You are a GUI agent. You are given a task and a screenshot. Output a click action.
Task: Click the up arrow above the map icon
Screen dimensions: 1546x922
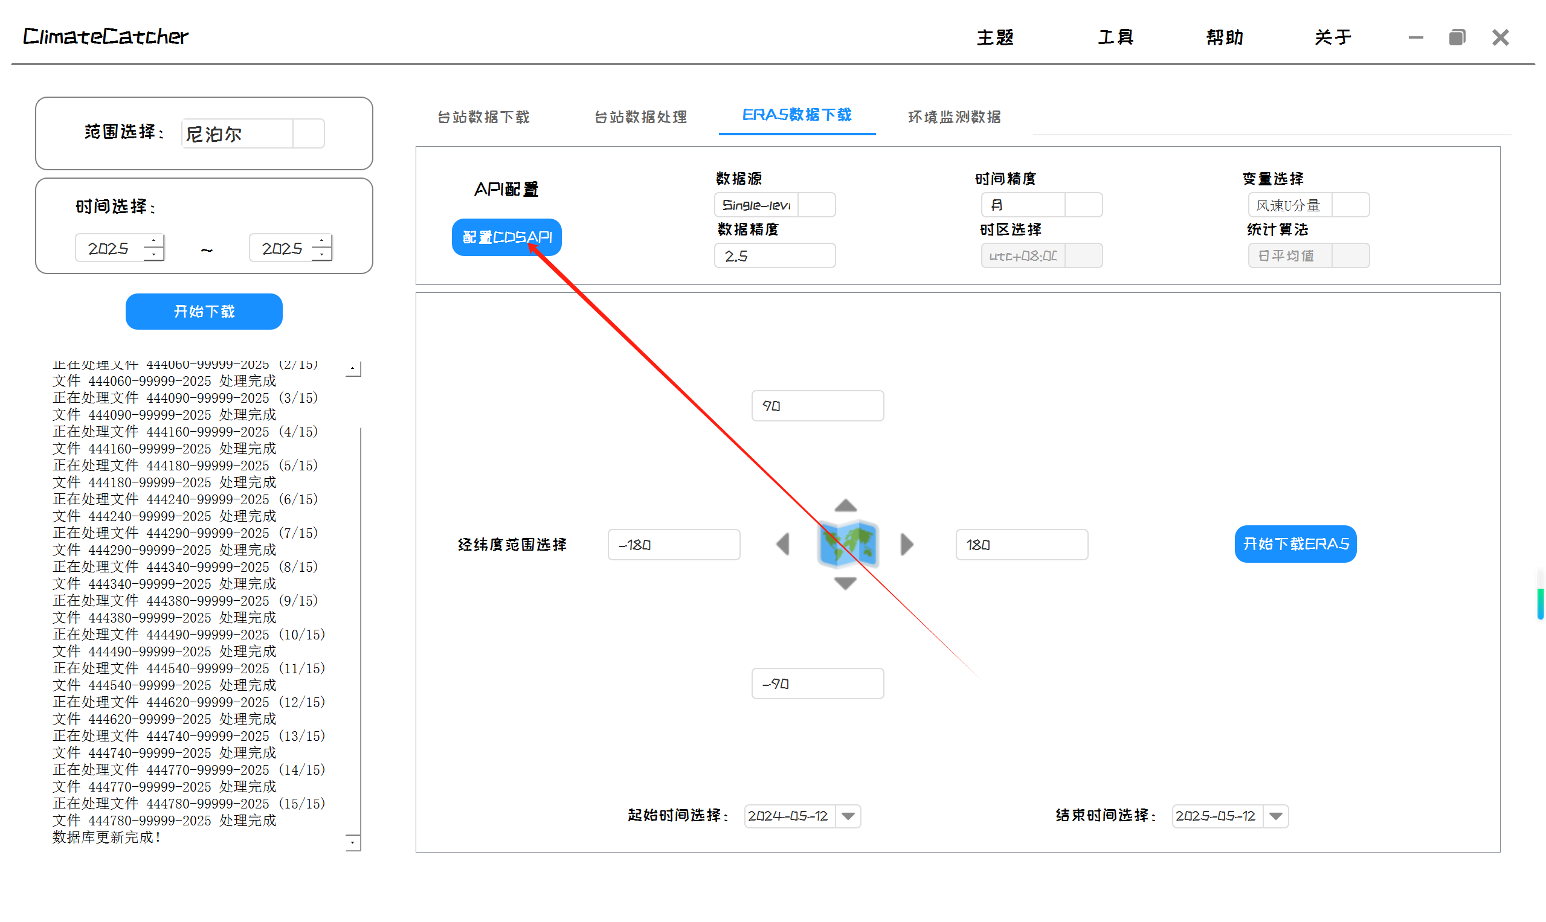(845, 507)
